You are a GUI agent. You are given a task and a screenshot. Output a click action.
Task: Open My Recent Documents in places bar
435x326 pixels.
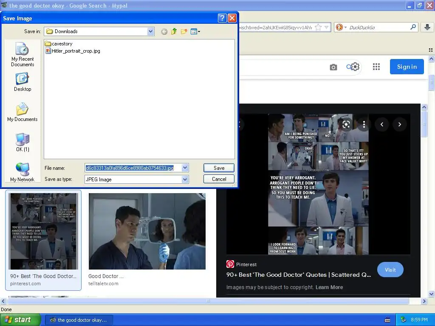[x=23, y=54]
